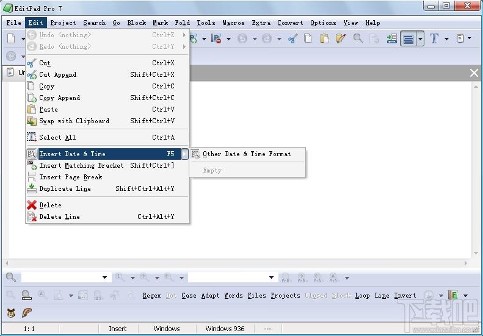Viewport: 483px width, 336px height.
Task: Click the green F favorites icon
Action: [453, 295]
